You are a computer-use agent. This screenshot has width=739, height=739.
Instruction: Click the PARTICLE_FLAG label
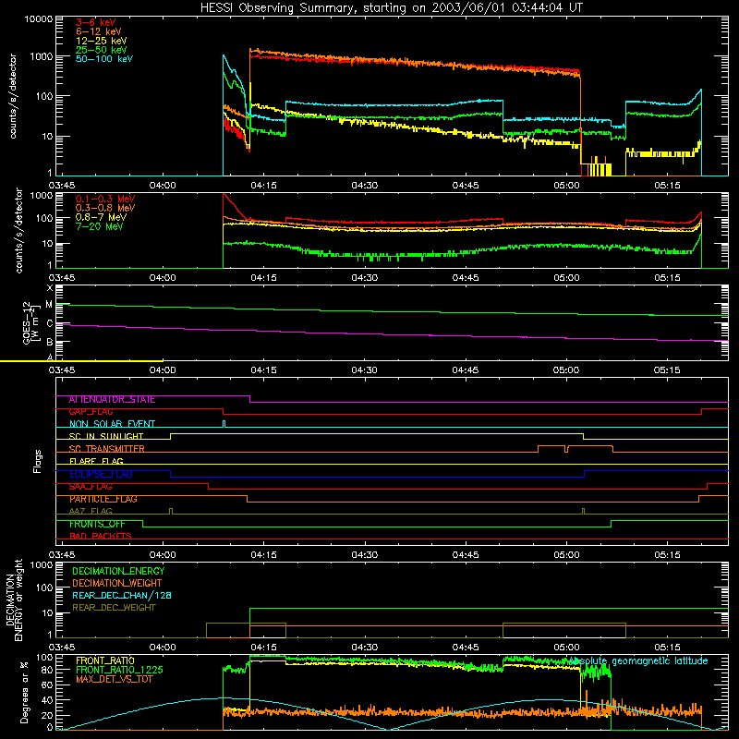coord(103,499)
